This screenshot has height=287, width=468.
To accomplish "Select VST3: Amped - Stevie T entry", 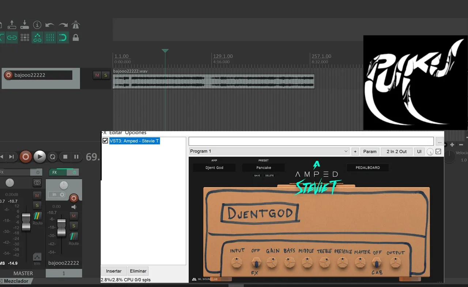I will (x=134, y=141).
